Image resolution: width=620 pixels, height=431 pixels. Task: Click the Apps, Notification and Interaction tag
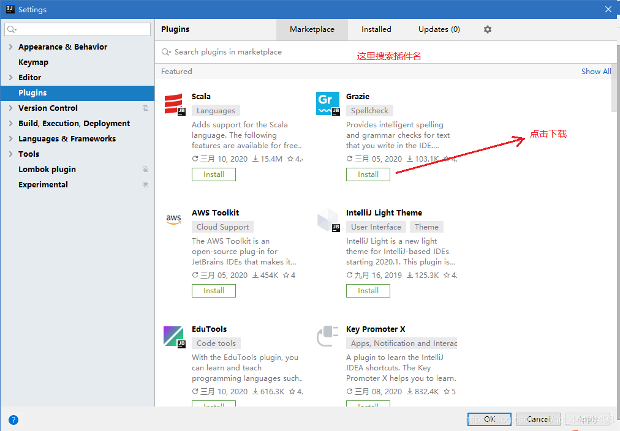coord(402,343)
